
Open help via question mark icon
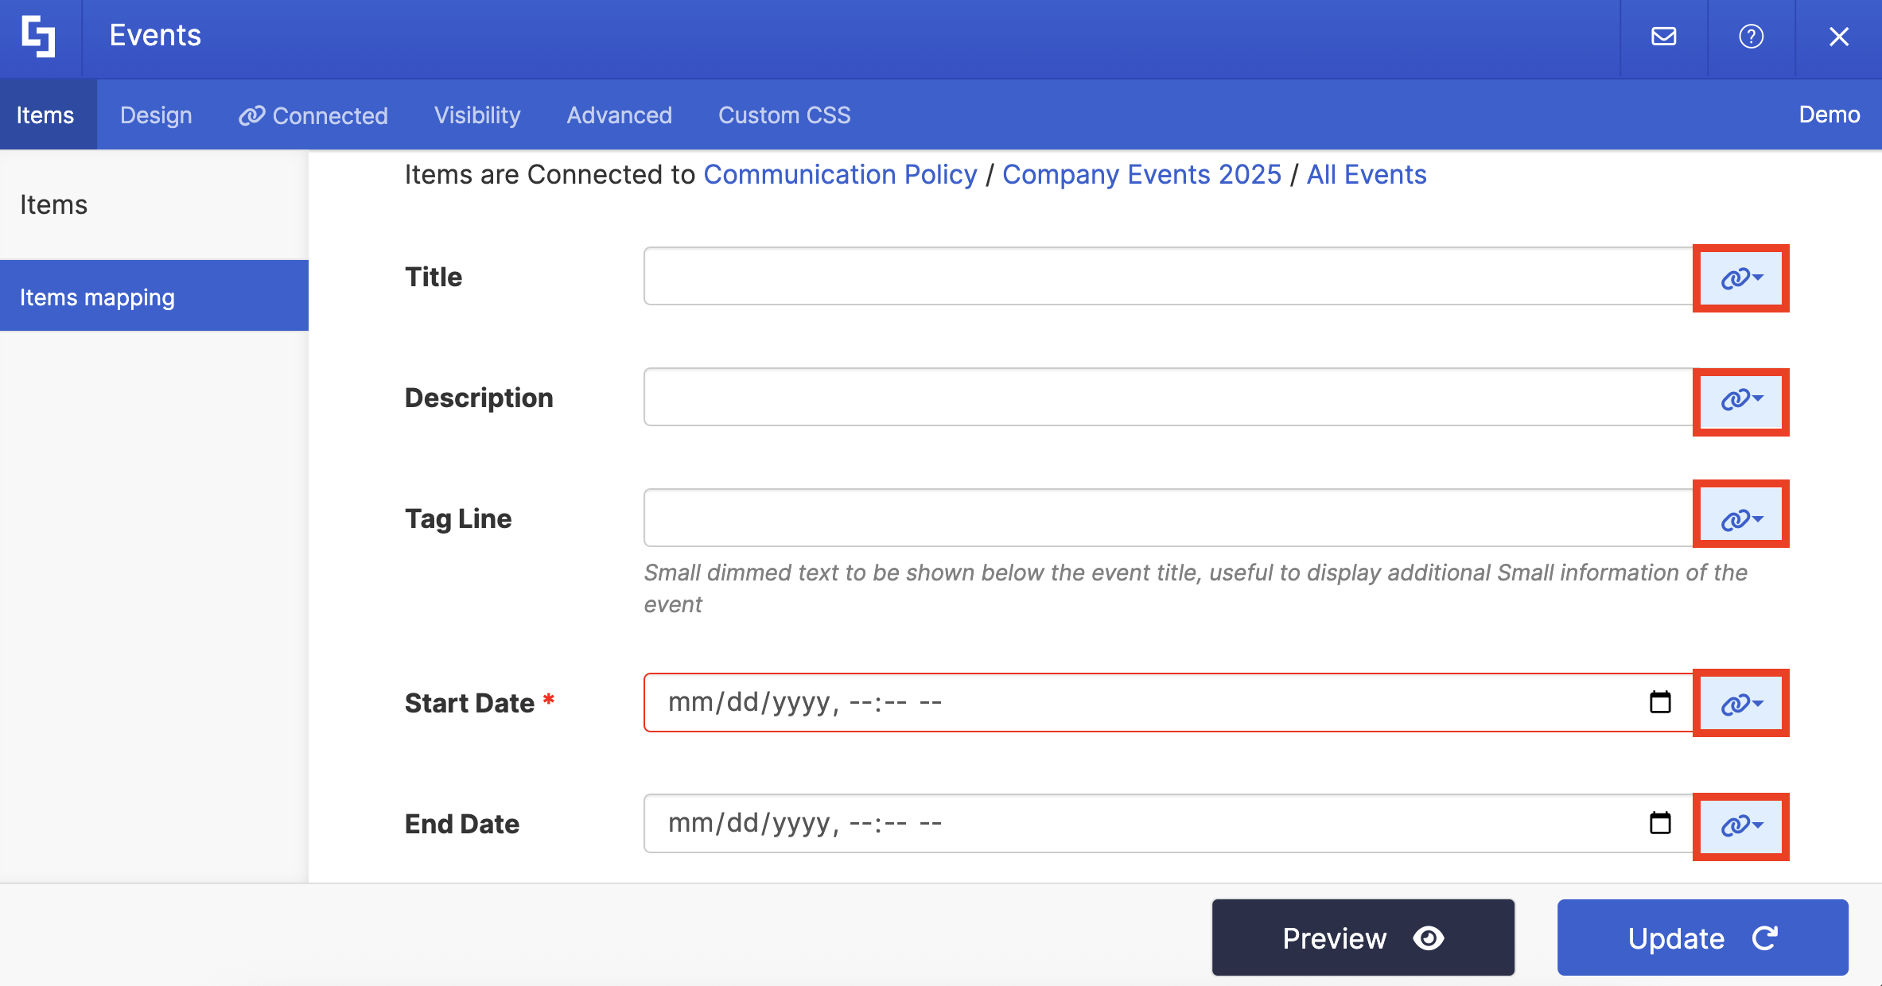pyautogui.click(x=1751, y=37)
